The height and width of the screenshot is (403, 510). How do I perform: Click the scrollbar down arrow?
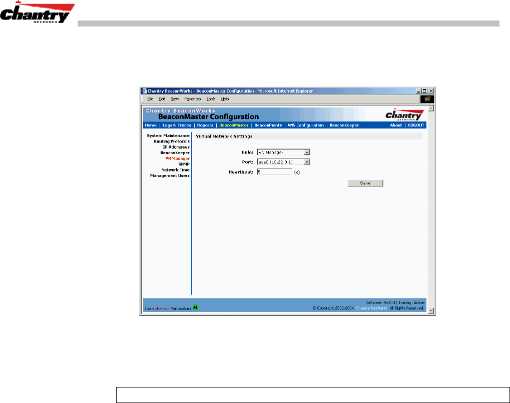point(431,310)
